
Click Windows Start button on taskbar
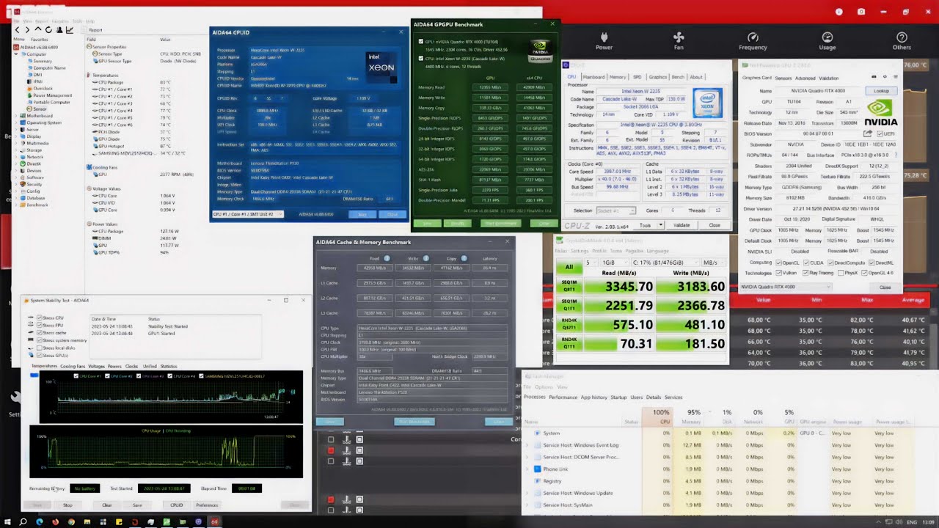pos(7,521)
